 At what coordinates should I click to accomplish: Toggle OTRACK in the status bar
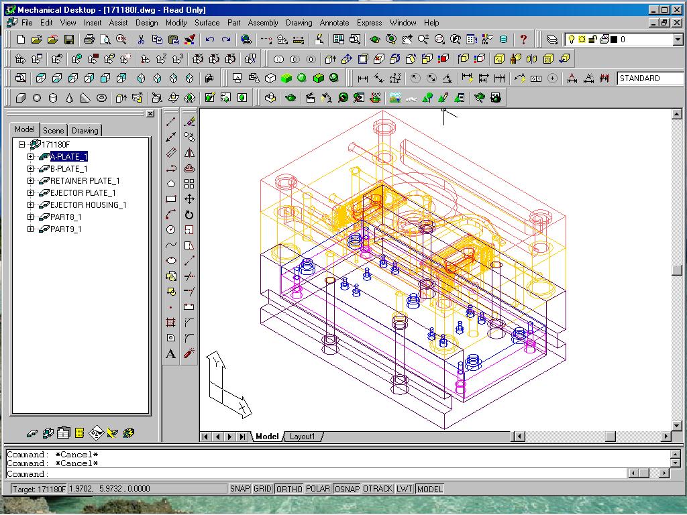(378, 489)
